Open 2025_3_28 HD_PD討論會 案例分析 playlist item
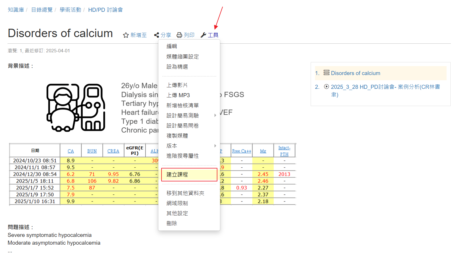Screen dimensions: 463x255 pyautogui.click(x=385, y=91)
